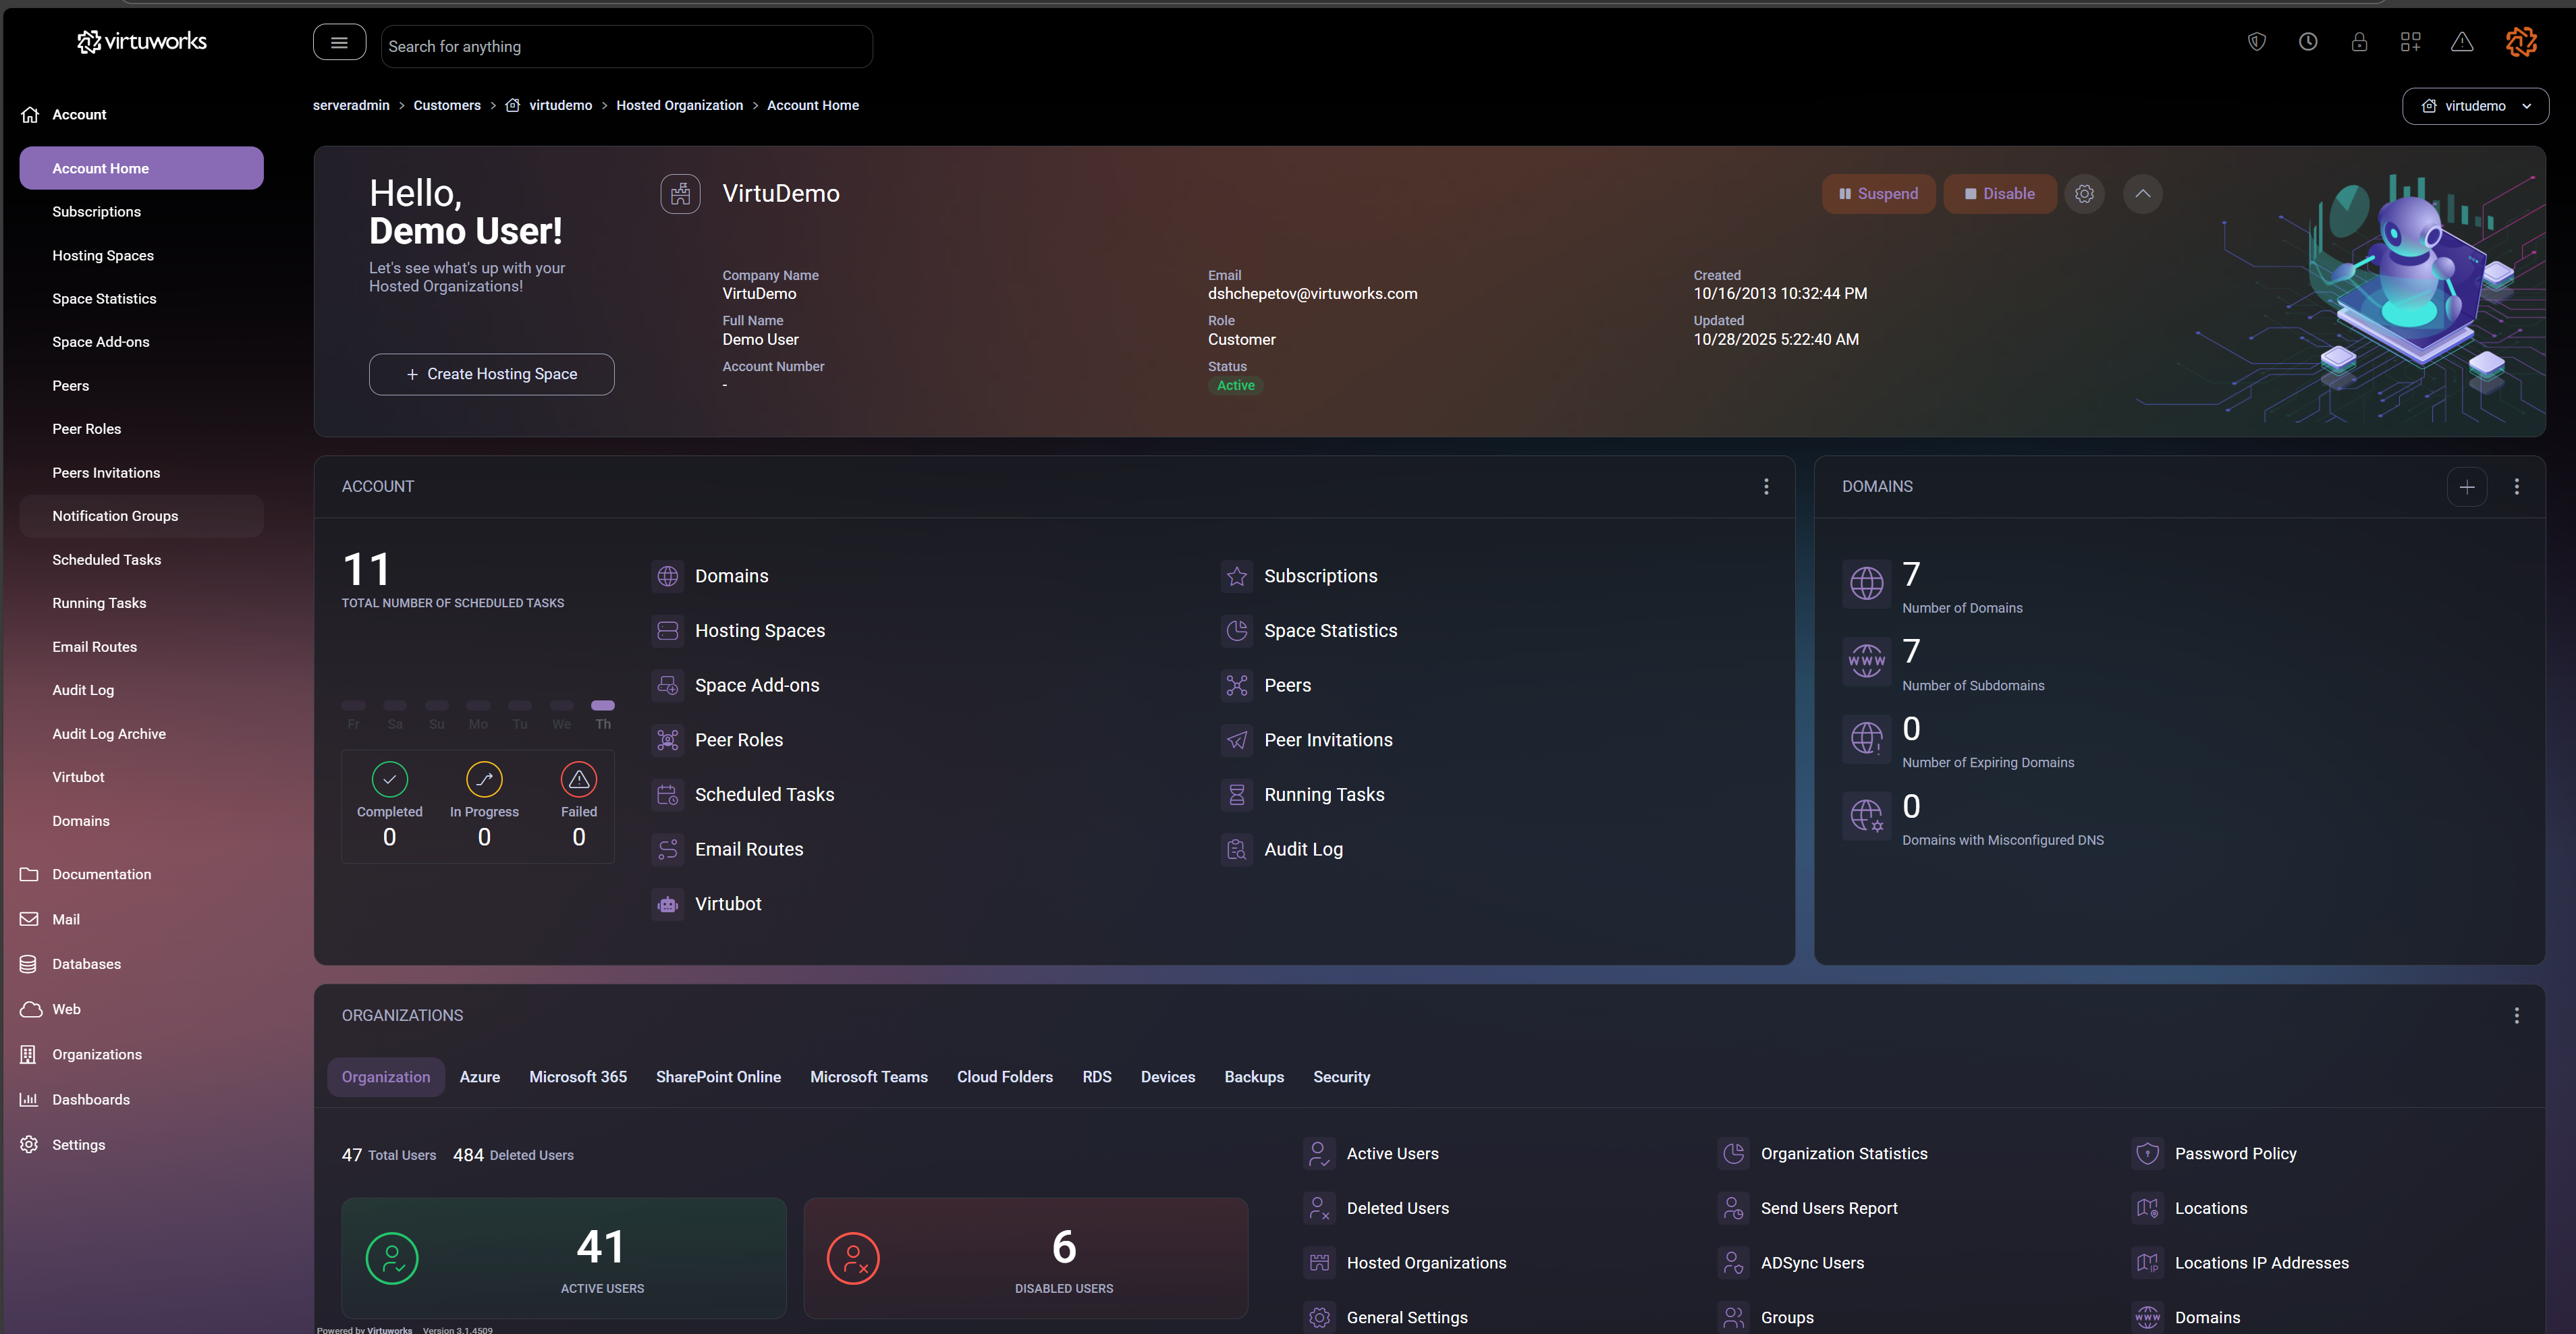The height and width of the screenshot is (1334, 2576).
Task: Click Create Hosting Space button
Action: point(491,374)
